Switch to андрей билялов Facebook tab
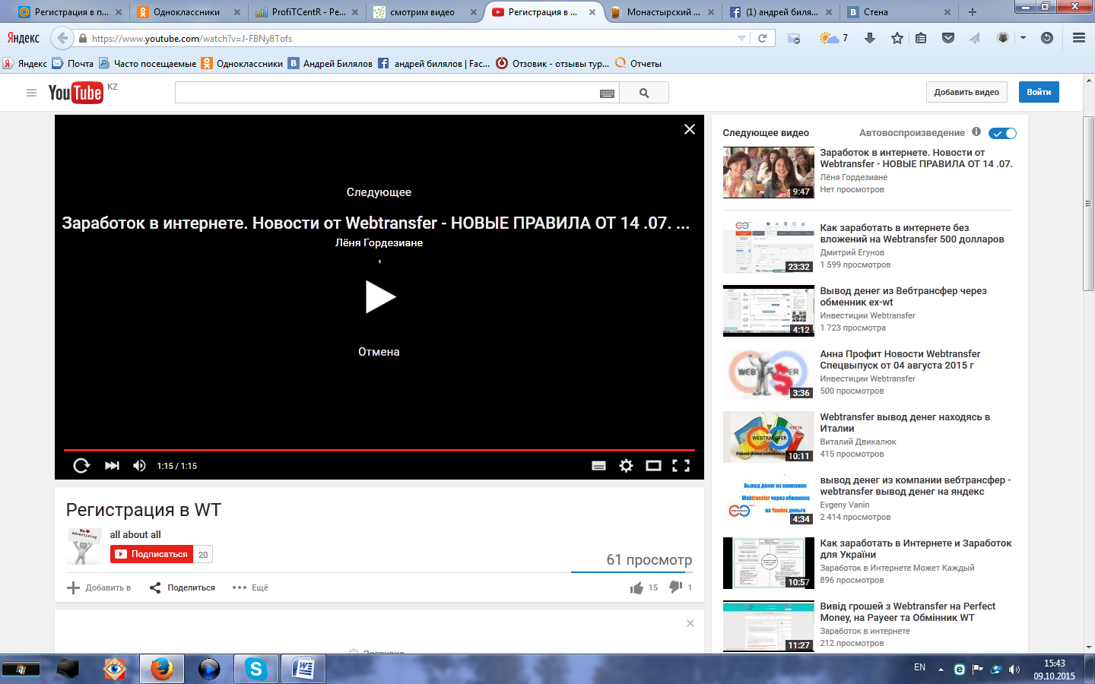1095x684 pixels. pos(782,12)
